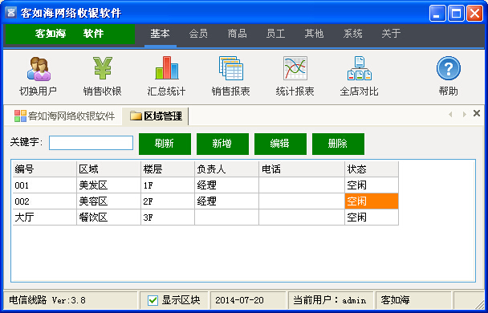Click the 编辑 edit button

(280, 144)
